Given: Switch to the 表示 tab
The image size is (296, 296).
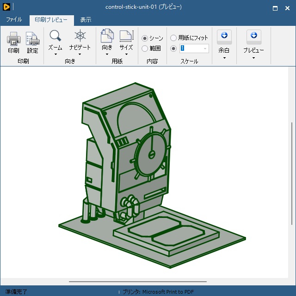Looking at the screenshot, I should [x=86, y=20].
